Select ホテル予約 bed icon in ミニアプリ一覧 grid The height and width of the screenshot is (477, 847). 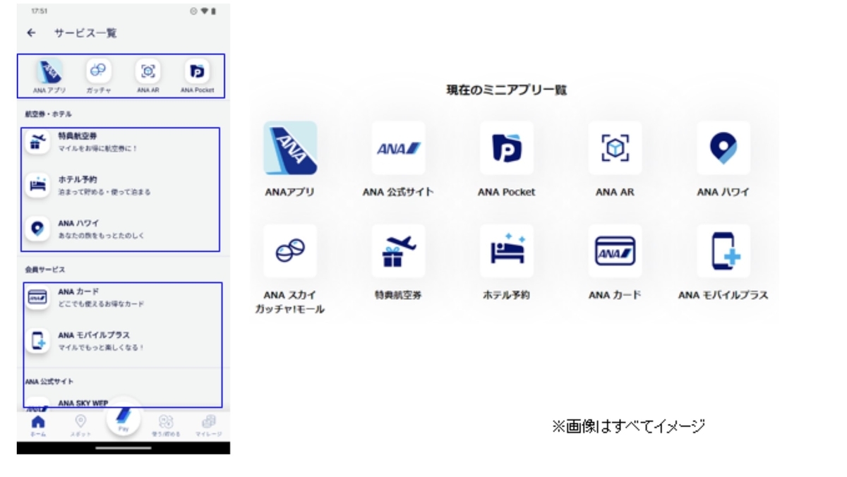pos(507,250)
